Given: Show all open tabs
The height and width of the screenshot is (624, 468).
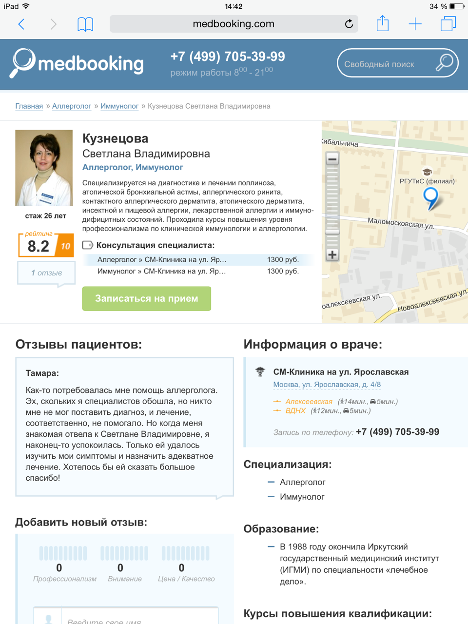Looking at the screenshot, I should coord(448,24).
